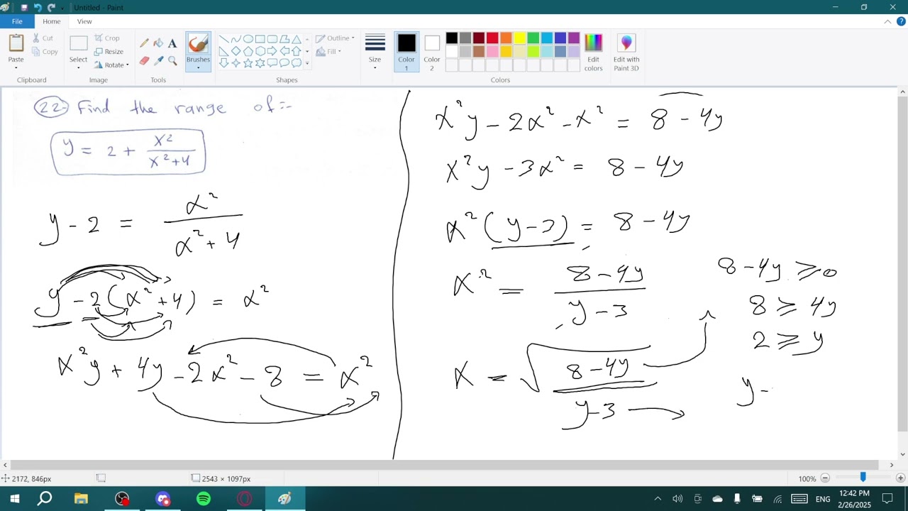Select Color 1 foreground box
908x511 pixels.
pos(406,52)
